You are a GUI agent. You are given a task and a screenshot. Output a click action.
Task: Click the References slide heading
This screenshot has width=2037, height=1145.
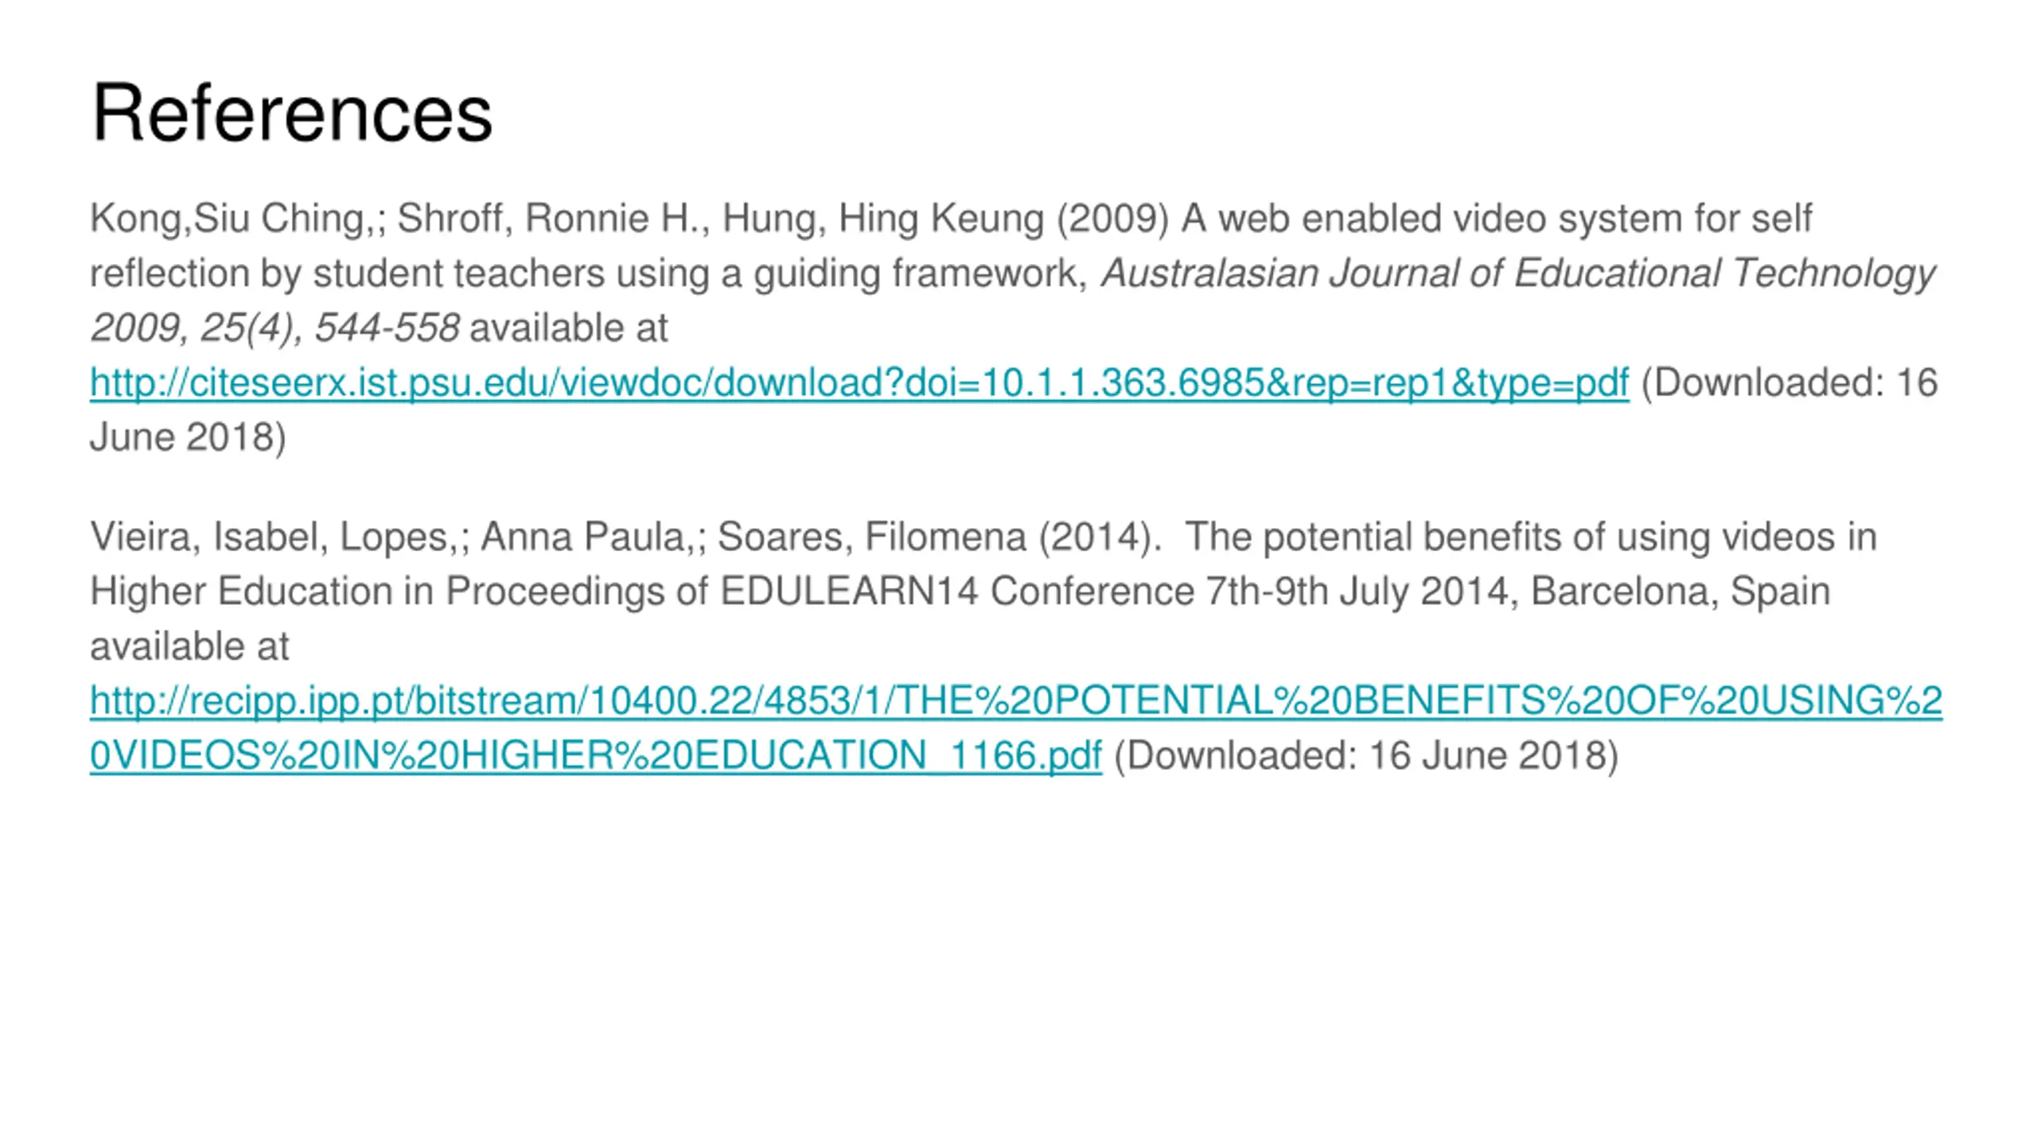pos(292,113)
